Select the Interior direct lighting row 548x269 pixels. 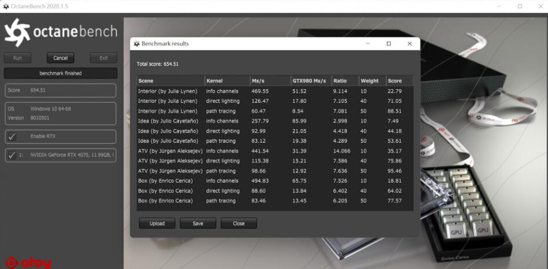(275, 101)
